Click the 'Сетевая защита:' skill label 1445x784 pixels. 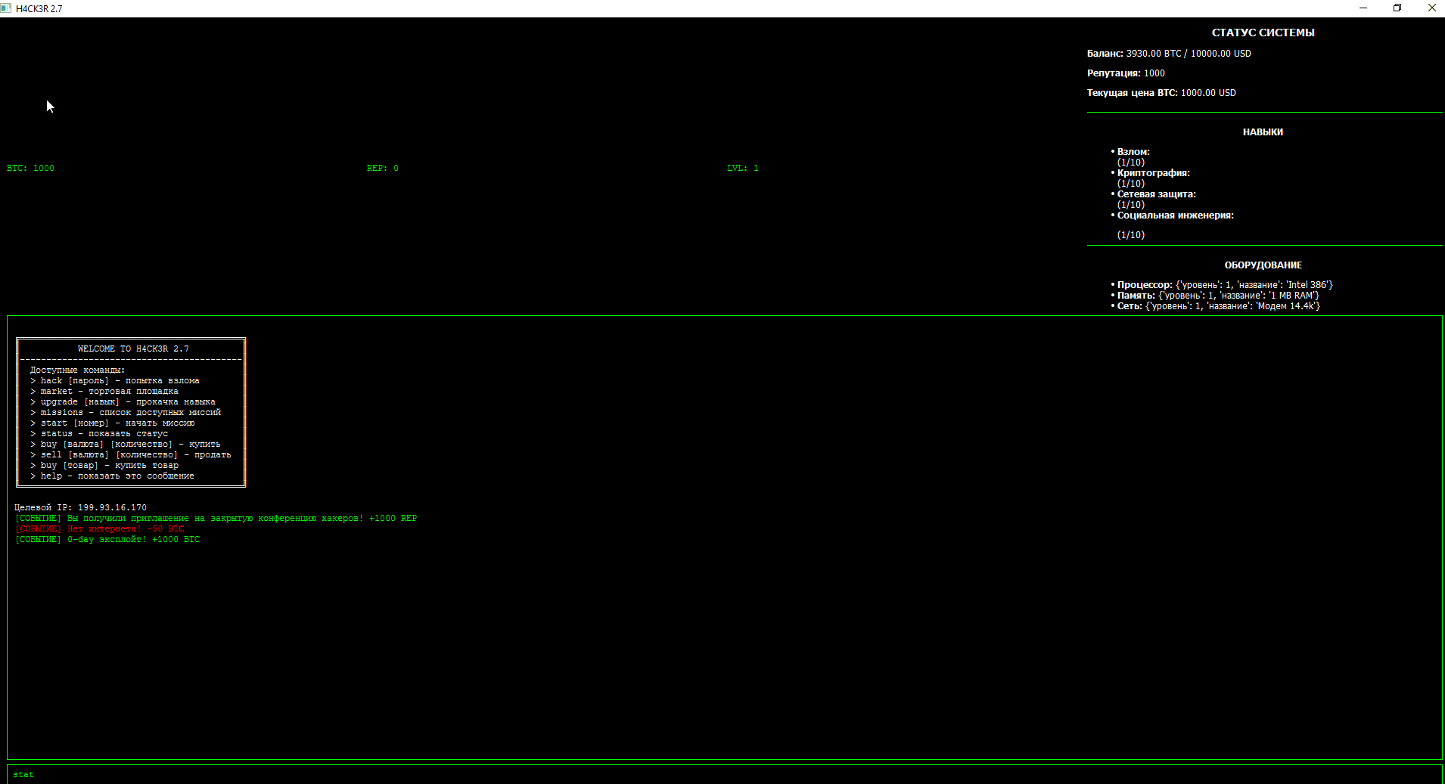coord(1157,194)
